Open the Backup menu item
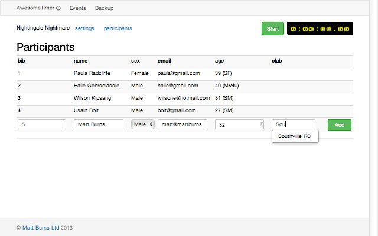This screenshot has height=236, width=378. click(x=104, y=8)
